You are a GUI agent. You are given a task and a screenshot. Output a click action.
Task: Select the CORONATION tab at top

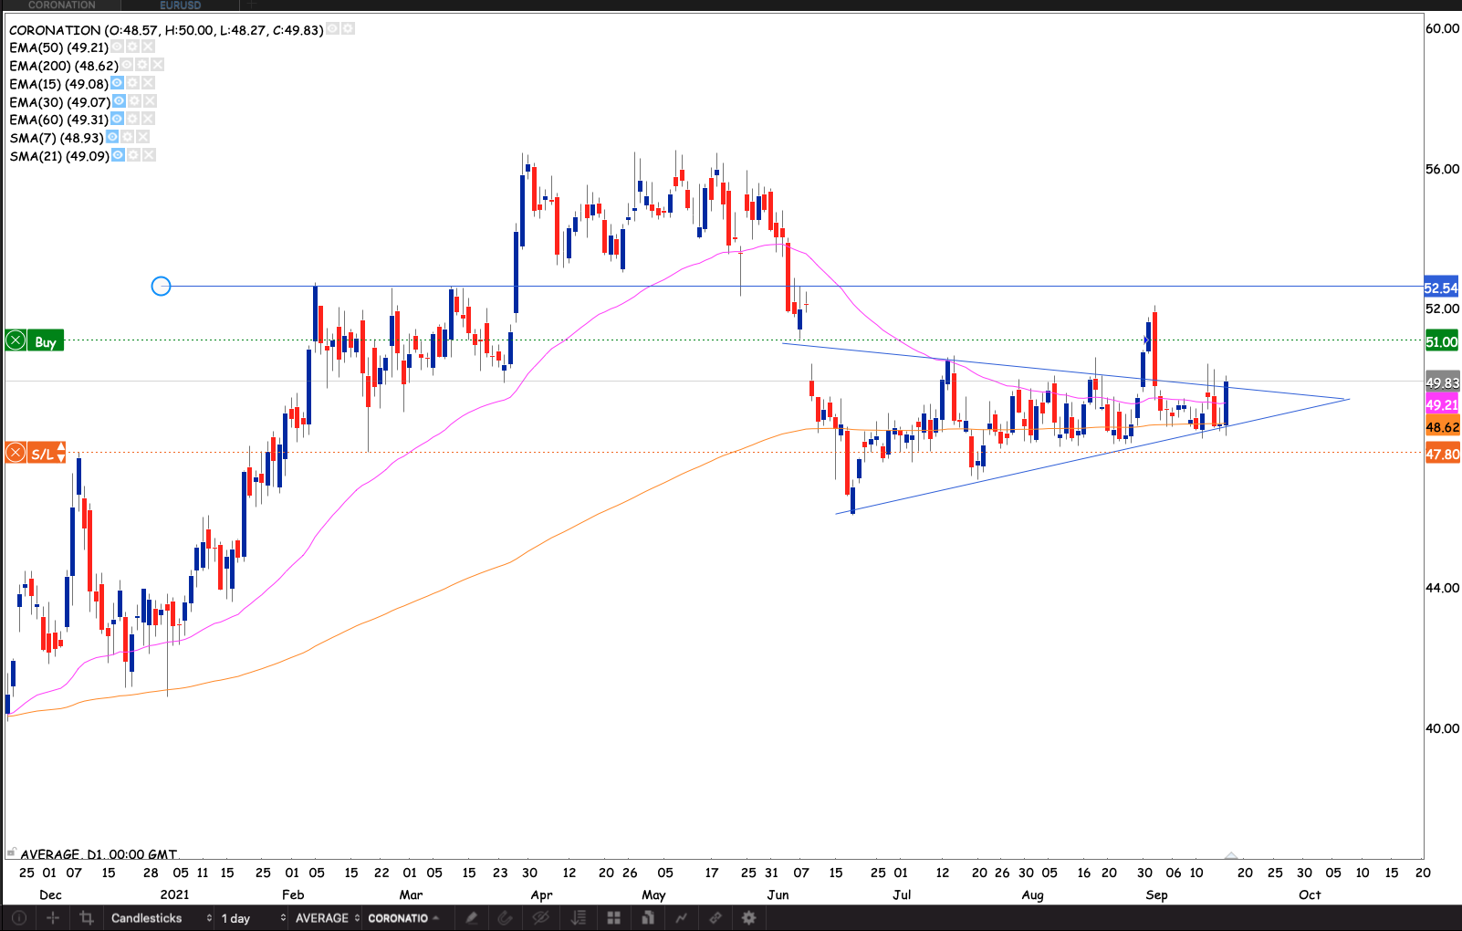61,5
